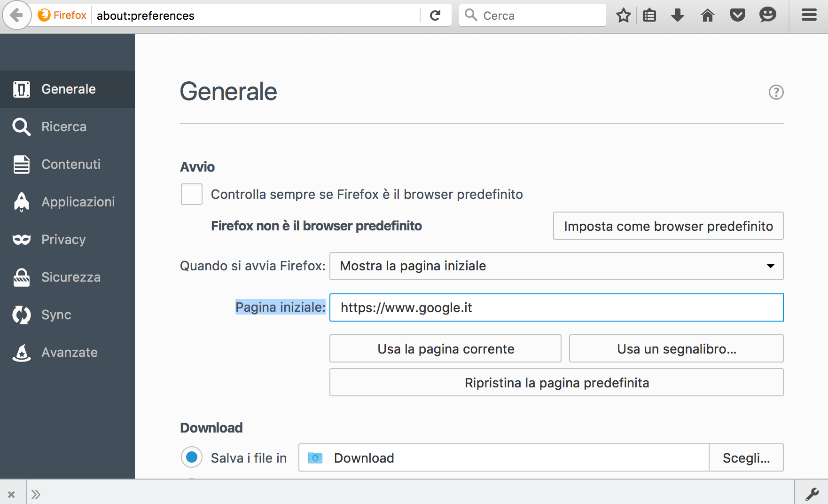Screen dimensions: 828x504
Task: Click Usa un segnalibro button
Action: [676, 349]
